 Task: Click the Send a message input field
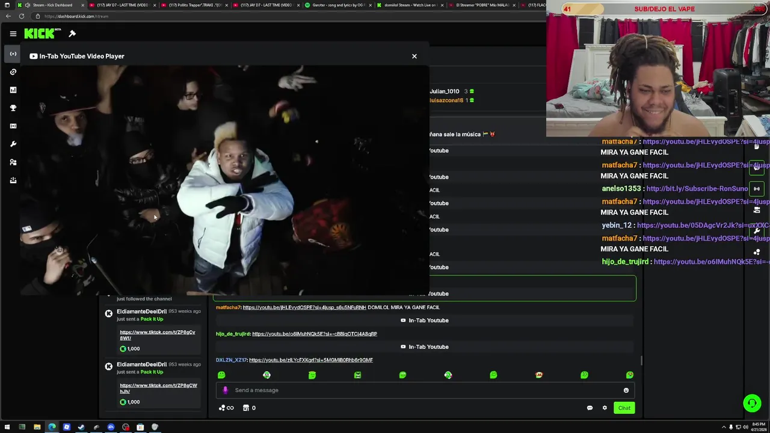(x=425, y=390)
